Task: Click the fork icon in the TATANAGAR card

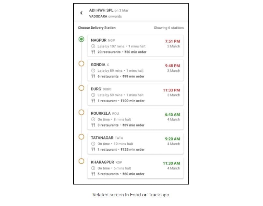Action: 93,150
